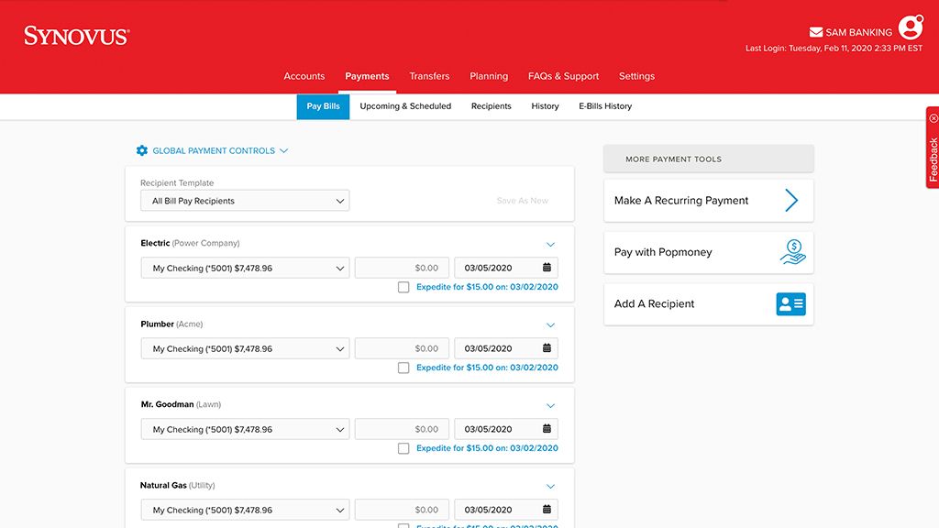Open the Recipient Template dropdown
This screenshot has height=528, width=939.
tap(245, 201)
